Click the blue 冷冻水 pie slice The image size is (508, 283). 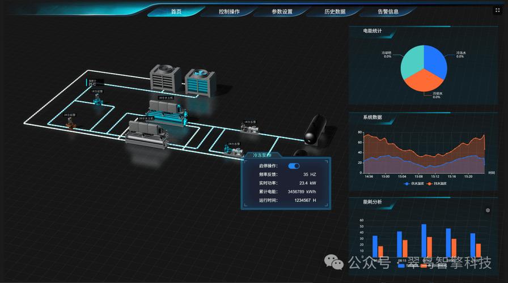435,62
